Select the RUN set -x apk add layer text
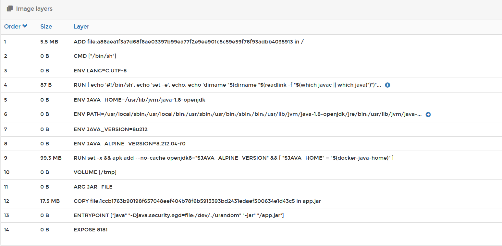This screenshot has width=502, height=246. click(x=234, y=158)
